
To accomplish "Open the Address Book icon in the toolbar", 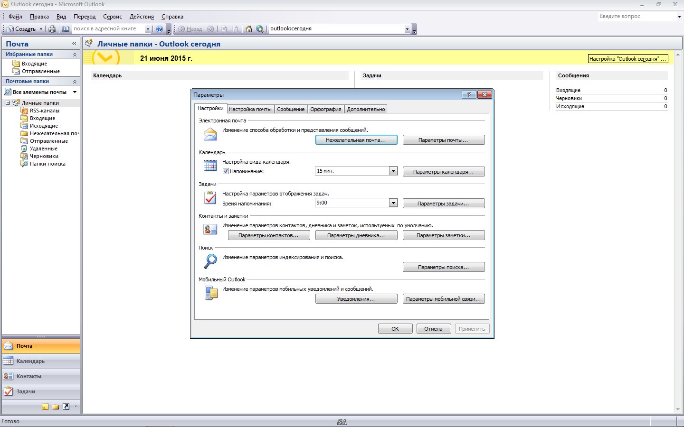I will point(66,29).
